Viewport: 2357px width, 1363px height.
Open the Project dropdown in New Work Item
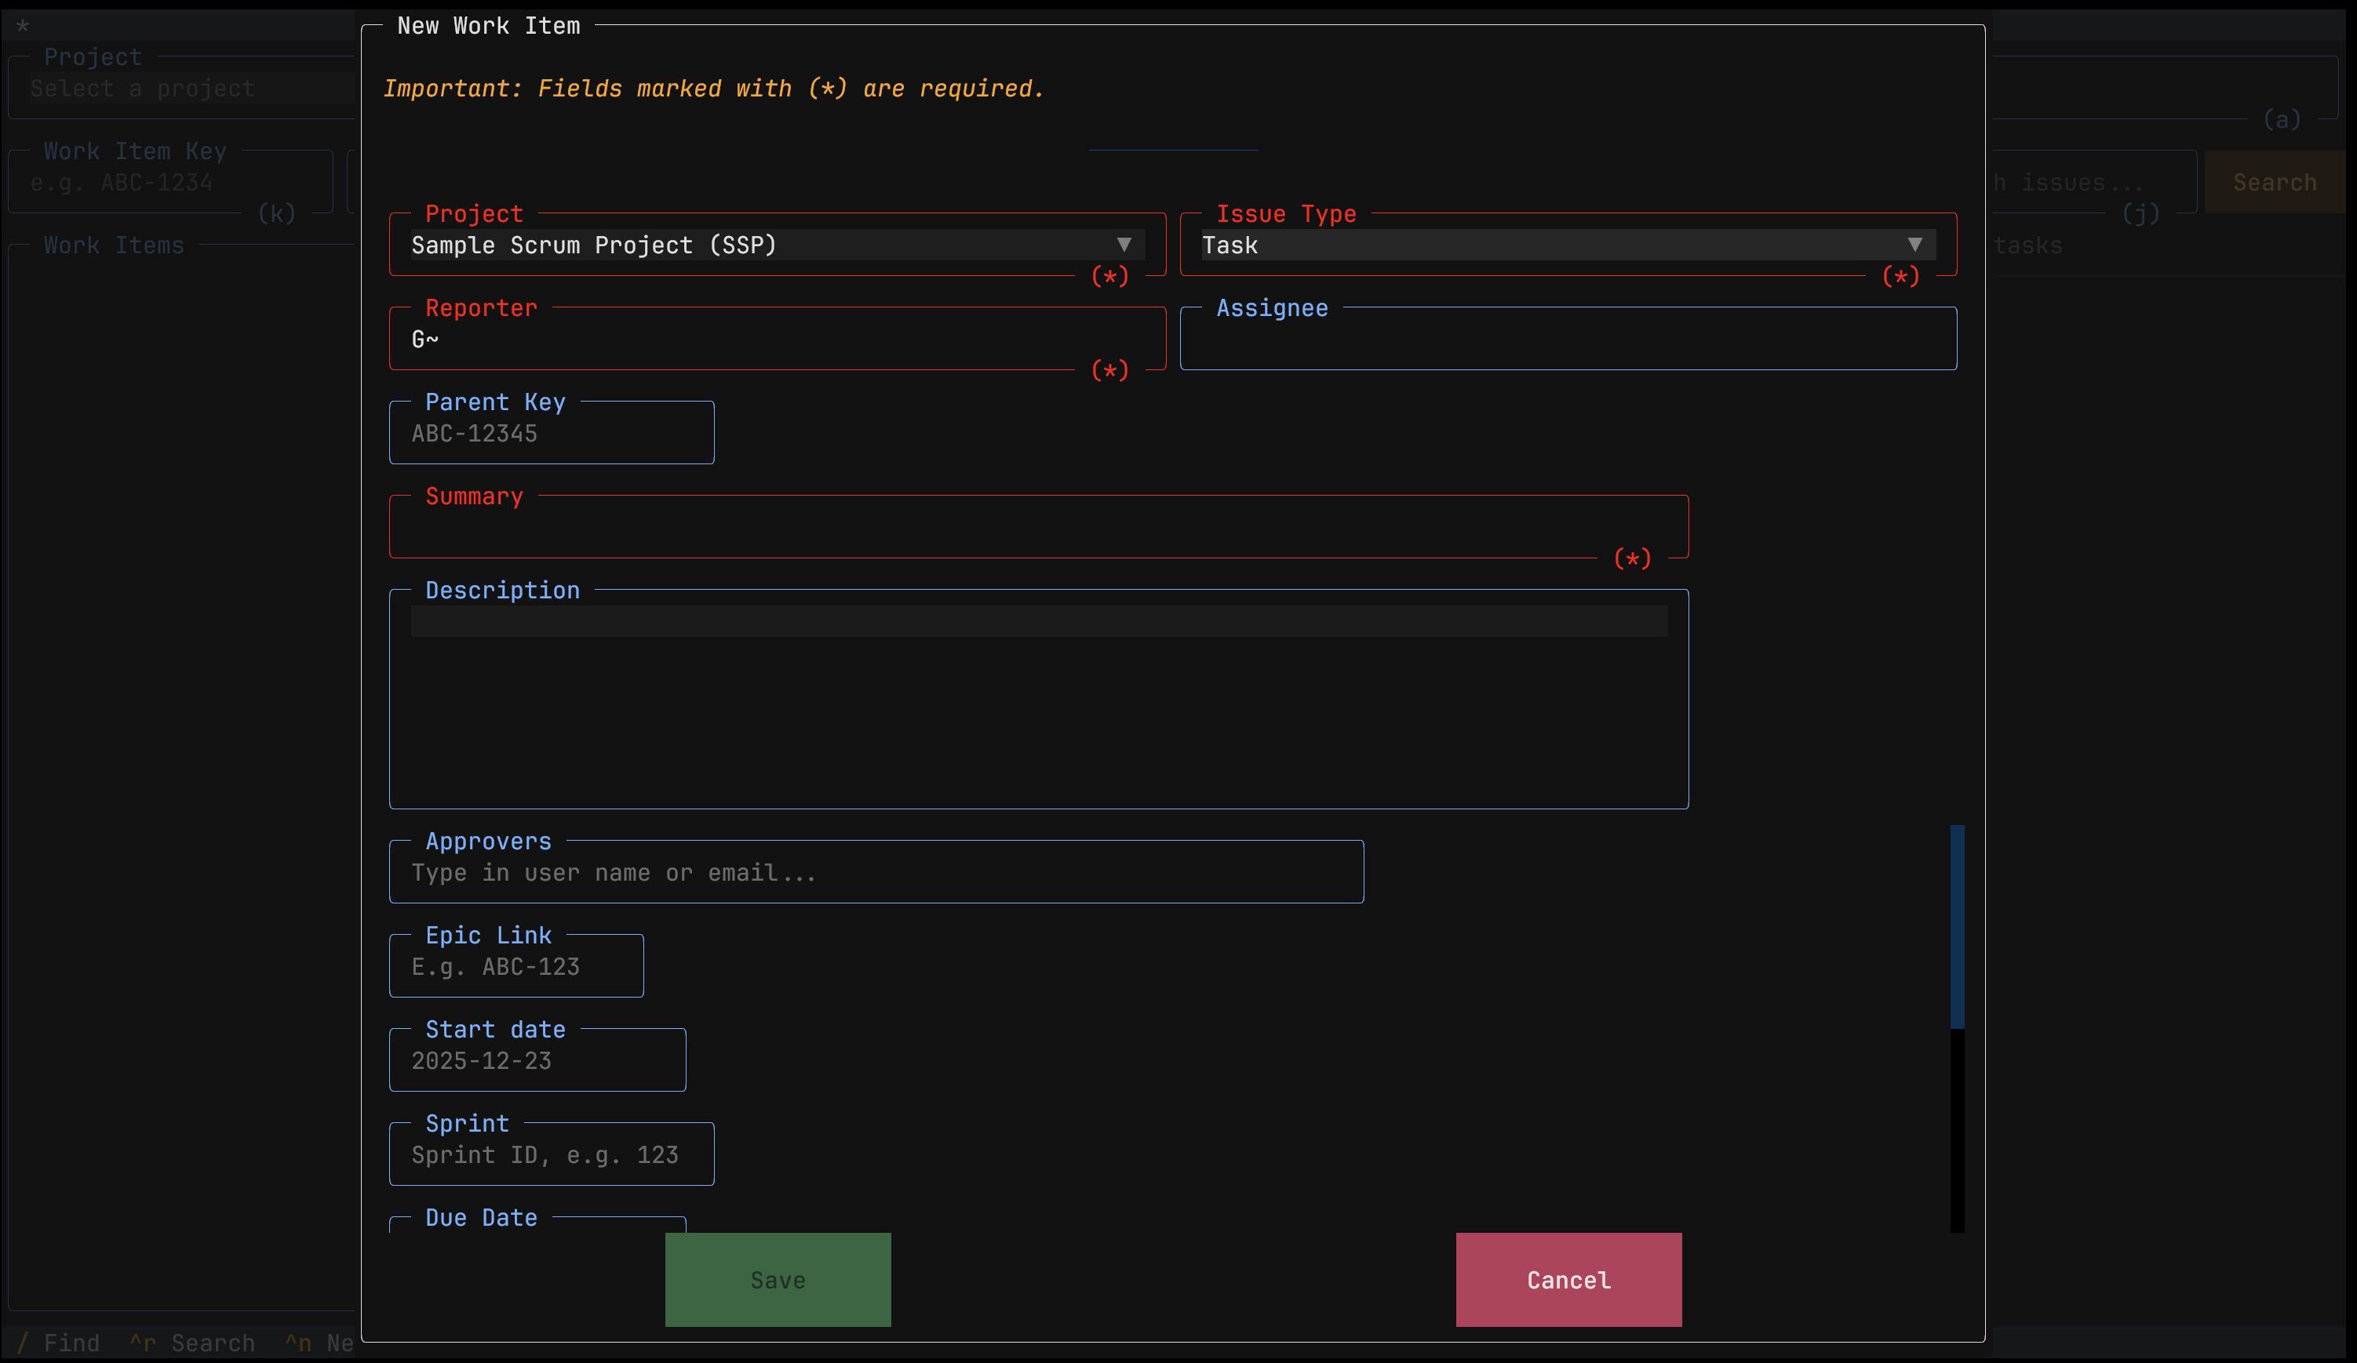(778, 245)
